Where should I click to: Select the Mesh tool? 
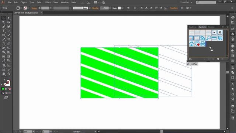[x=4, y=57]
